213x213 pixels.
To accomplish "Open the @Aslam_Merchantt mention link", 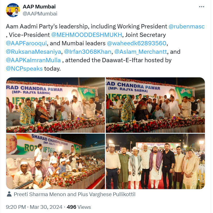I will 141,52.
